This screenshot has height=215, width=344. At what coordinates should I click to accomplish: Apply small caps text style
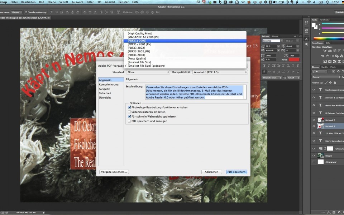[279, 66]
